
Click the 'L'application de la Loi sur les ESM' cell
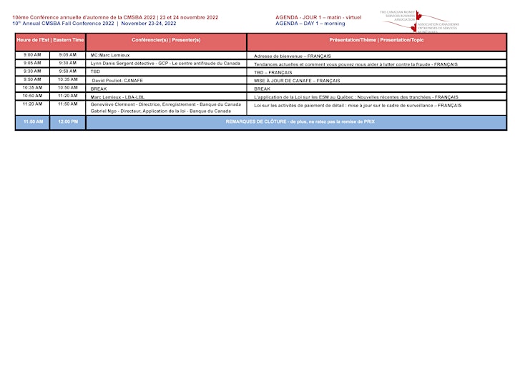376,96
